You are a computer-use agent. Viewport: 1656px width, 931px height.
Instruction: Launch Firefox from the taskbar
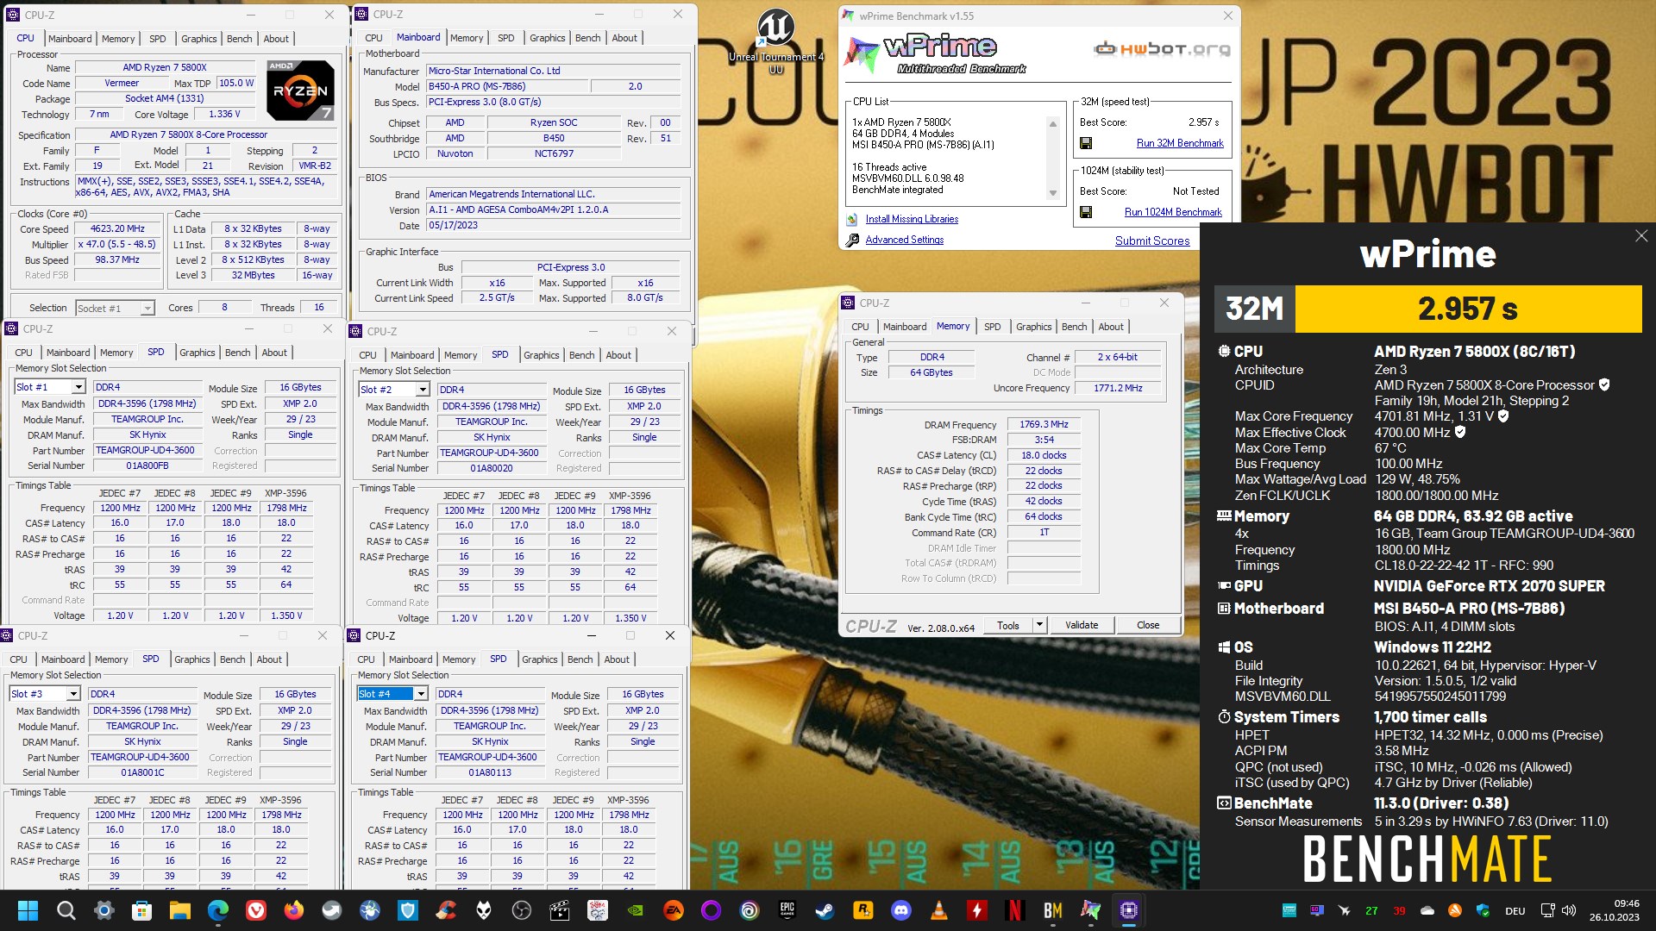(293, 910)
